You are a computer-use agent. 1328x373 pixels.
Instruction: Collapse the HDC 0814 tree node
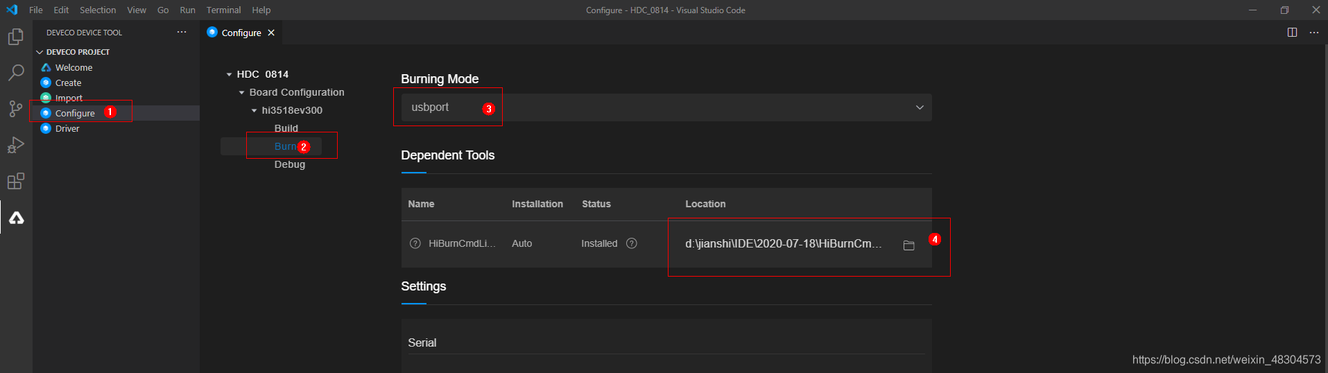click(229, 74)
